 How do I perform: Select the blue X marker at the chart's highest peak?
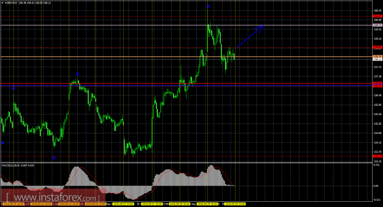coord(208,6)
